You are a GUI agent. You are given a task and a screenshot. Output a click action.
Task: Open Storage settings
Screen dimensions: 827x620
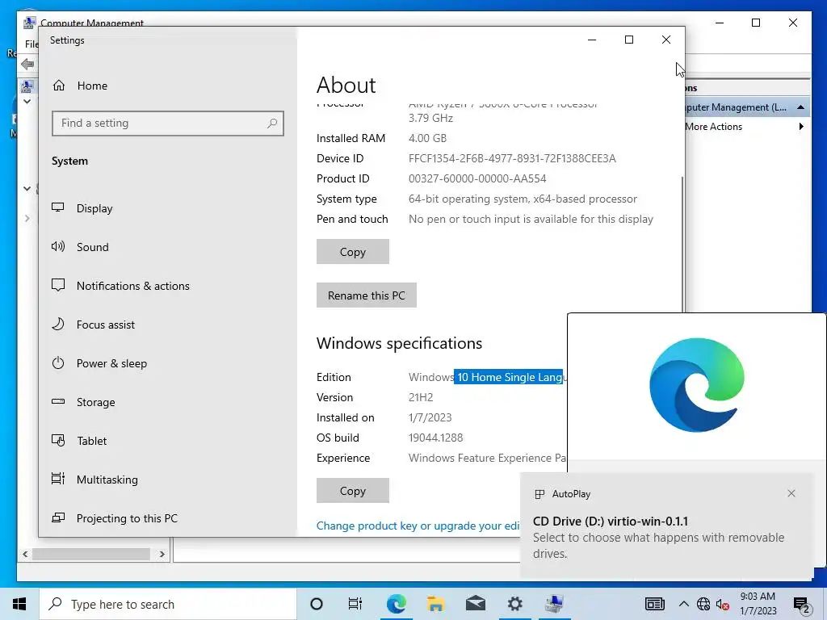(x=83, y=402)
